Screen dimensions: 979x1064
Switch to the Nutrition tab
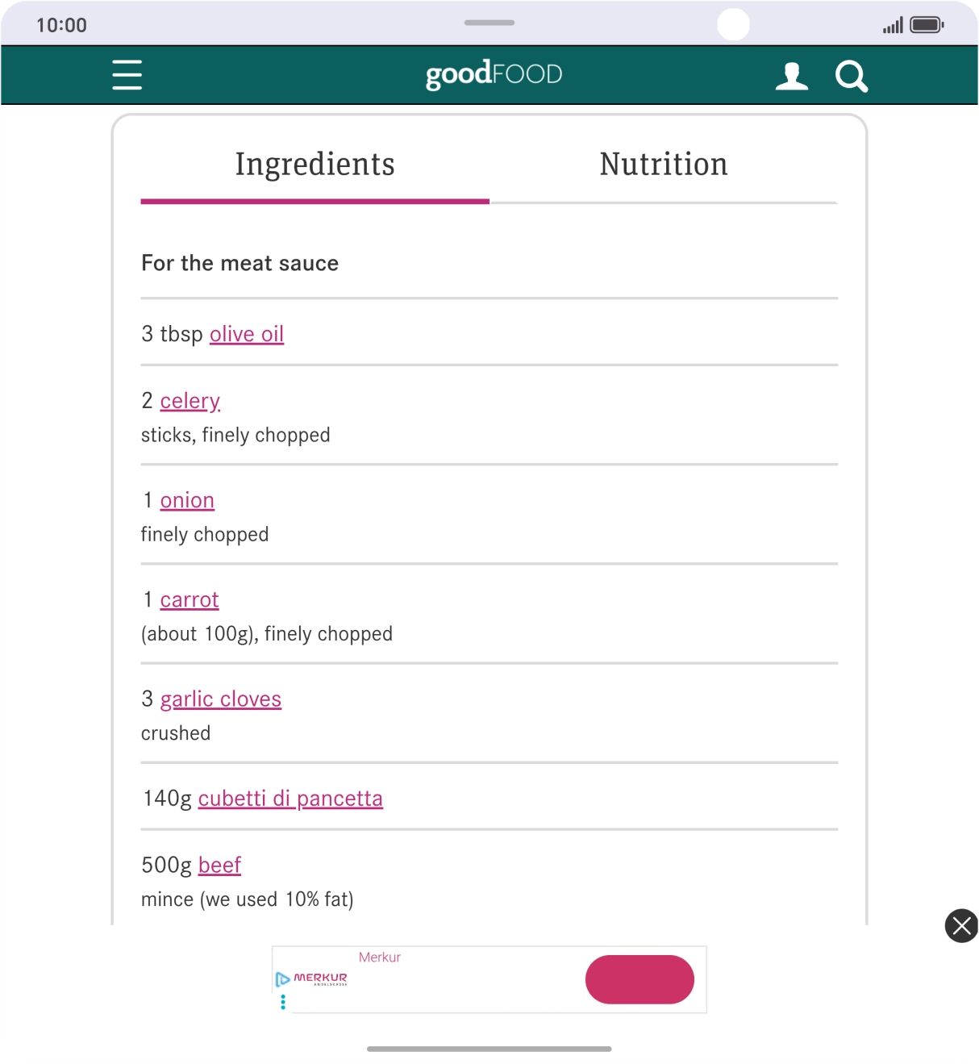click(x=663, y=165)
